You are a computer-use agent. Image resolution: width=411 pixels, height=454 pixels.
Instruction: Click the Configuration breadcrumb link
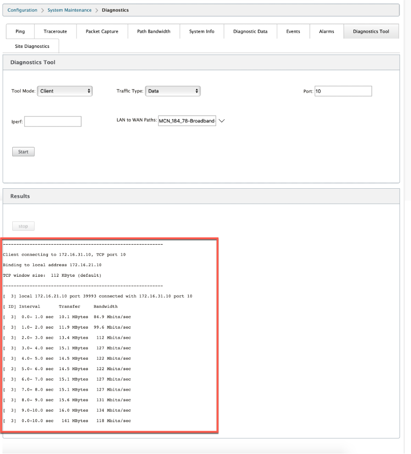(x=22, y=10)
